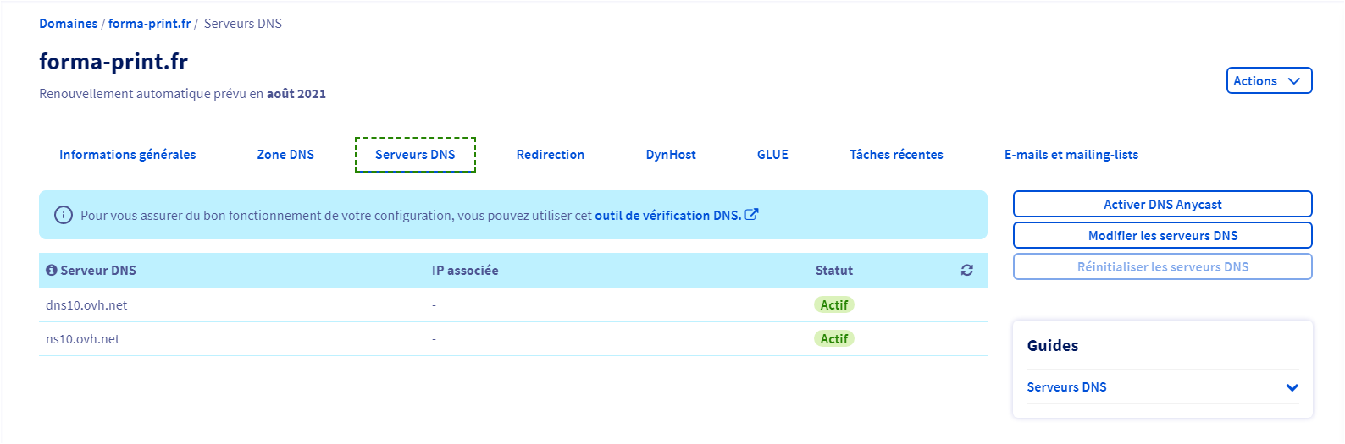
Task: Open the Informations générales tab
Action: pyautogui.click(x=127, y=155)
